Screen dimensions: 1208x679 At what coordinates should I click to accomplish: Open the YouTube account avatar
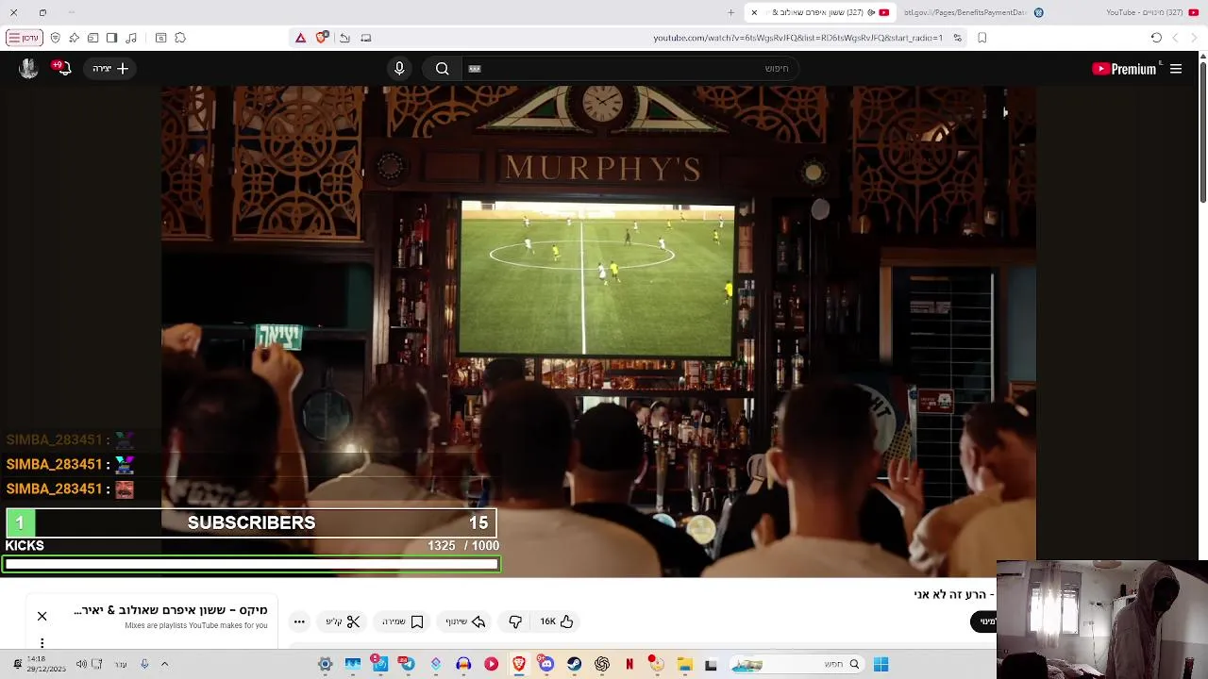28,68
